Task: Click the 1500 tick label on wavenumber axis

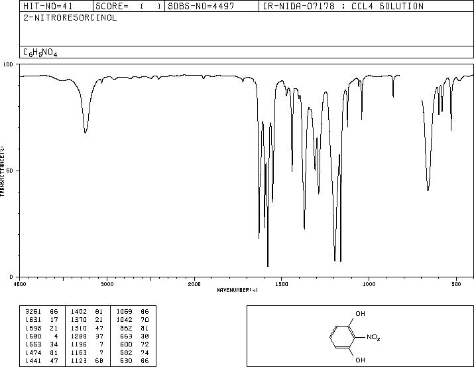Action: 282,284
